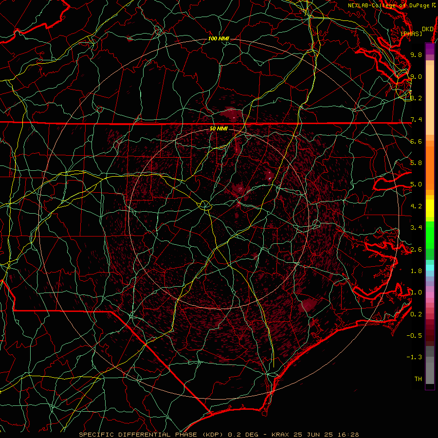Pick the 5.0 scale label
Screen dimensions: 438x438
click(x=416, y=184)
